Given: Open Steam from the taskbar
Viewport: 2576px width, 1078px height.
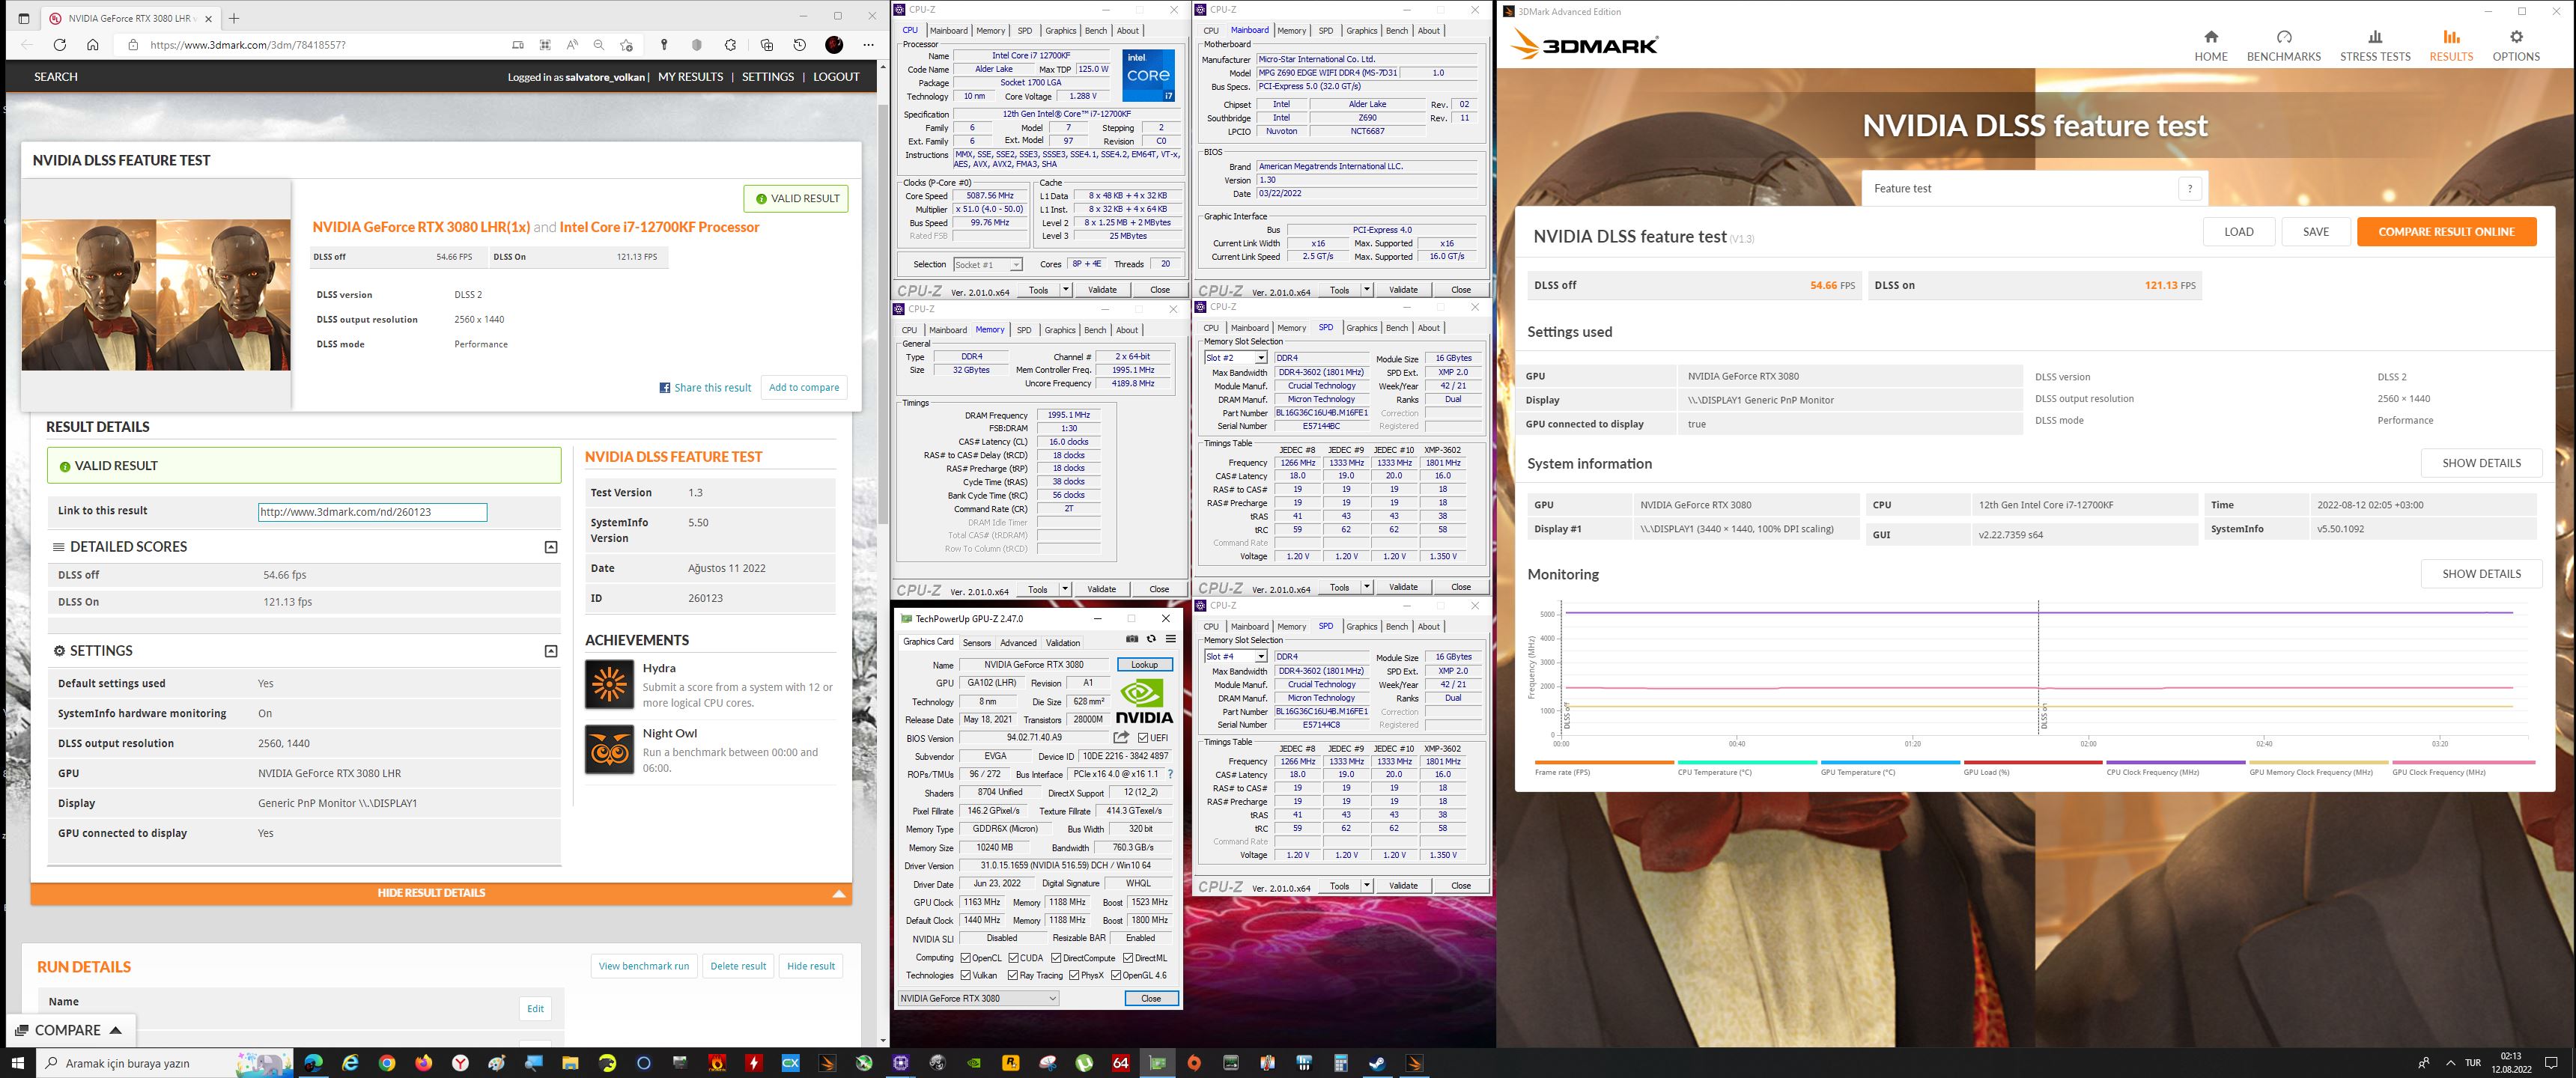Looking at the screenshot, I should 1377,1063.
